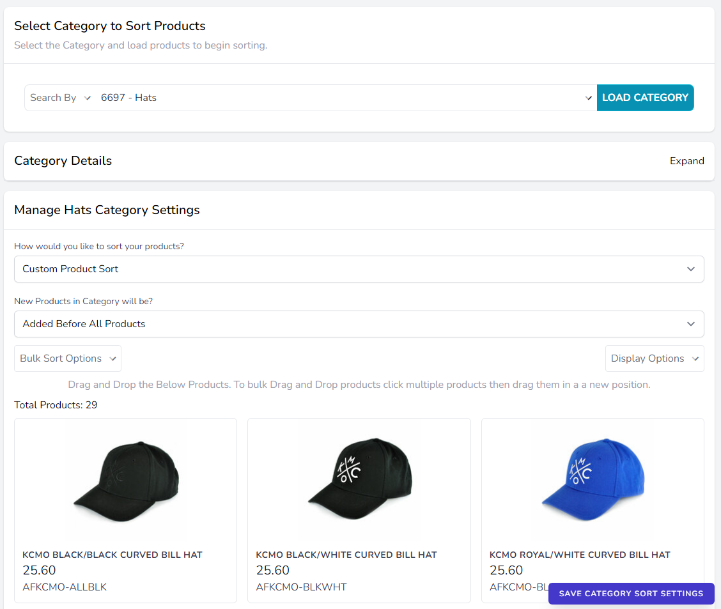Screen dimensions: 721x609
Task: Click the AFKCMO-ALLBLK SKU text
Action: pyautogui.click(x=65, y=587)
